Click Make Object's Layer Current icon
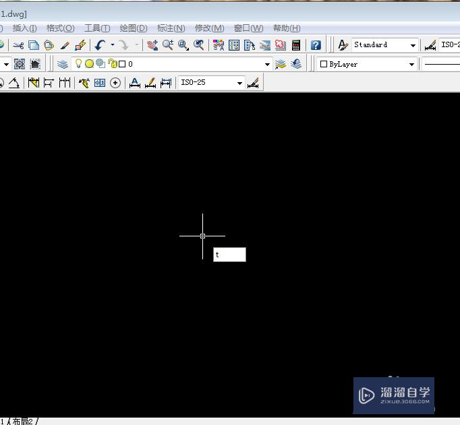This screenshot has height=425, width=460. point(281,64)
